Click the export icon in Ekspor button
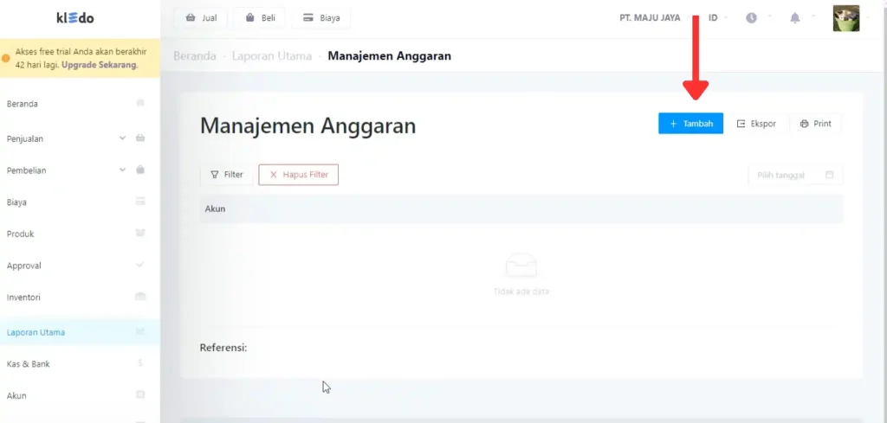887x423 pixels. point(741,124)
